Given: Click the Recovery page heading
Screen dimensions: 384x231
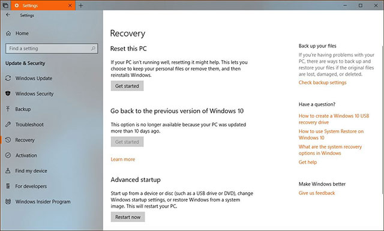Looking at the screenshot, I should click(128, 34).
